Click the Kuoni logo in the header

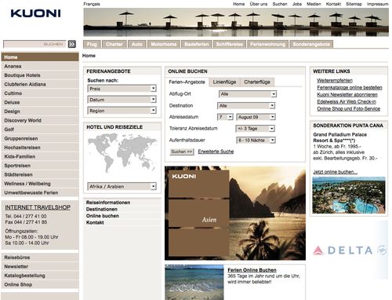(x=35, y=13)
